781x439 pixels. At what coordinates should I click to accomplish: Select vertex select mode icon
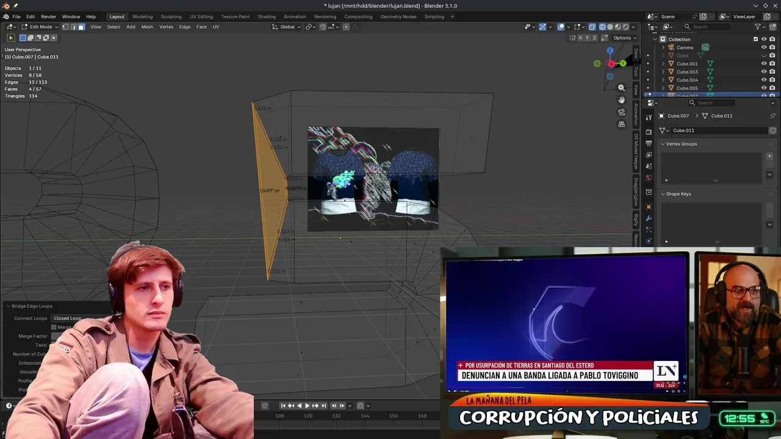click(65, 27)
